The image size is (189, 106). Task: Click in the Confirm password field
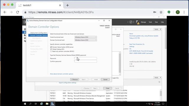click(x=86, y=62)
